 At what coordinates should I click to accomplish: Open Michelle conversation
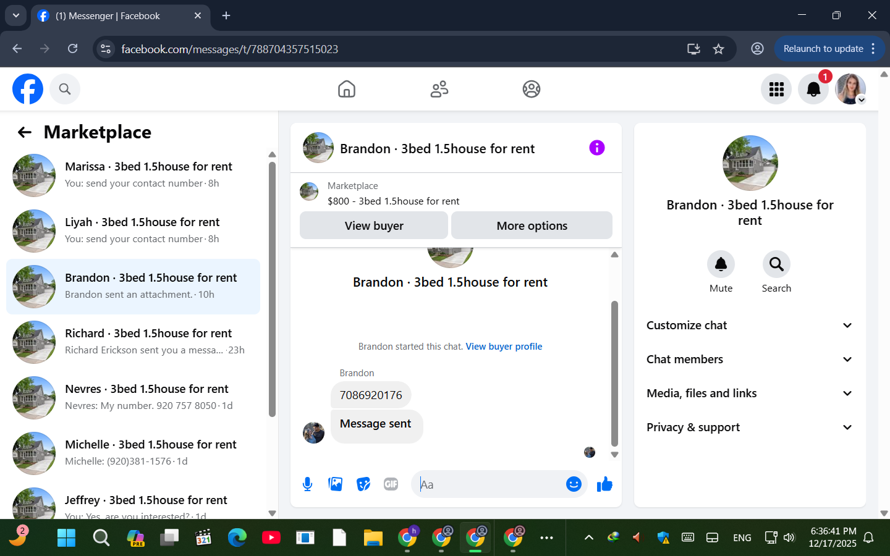[133, 453]
